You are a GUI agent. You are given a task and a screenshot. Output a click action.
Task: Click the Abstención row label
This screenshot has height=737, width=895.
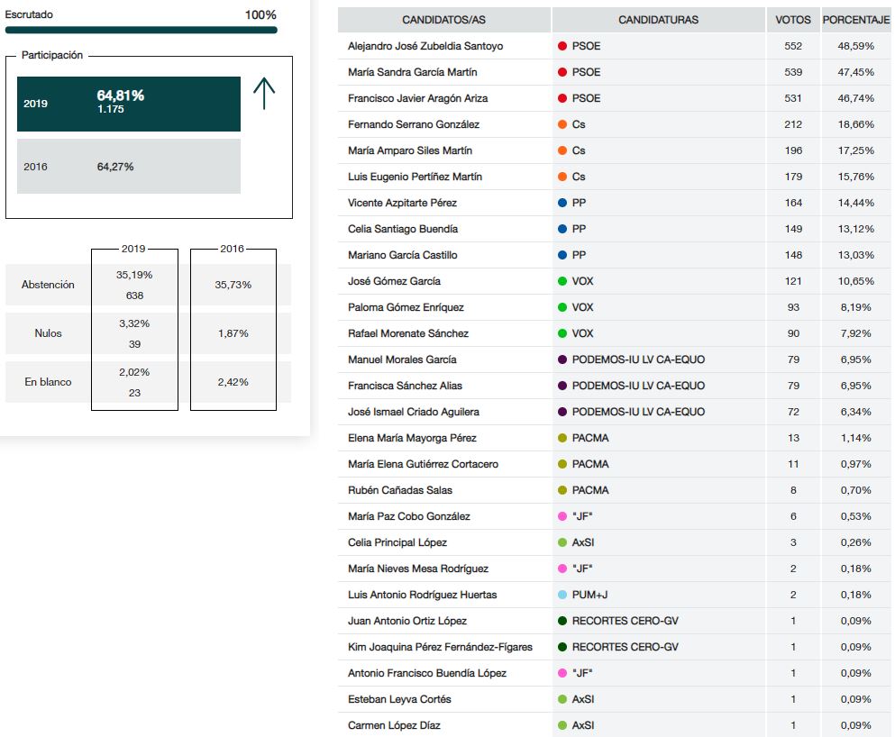pyautogui.click(x=48, y=285)
